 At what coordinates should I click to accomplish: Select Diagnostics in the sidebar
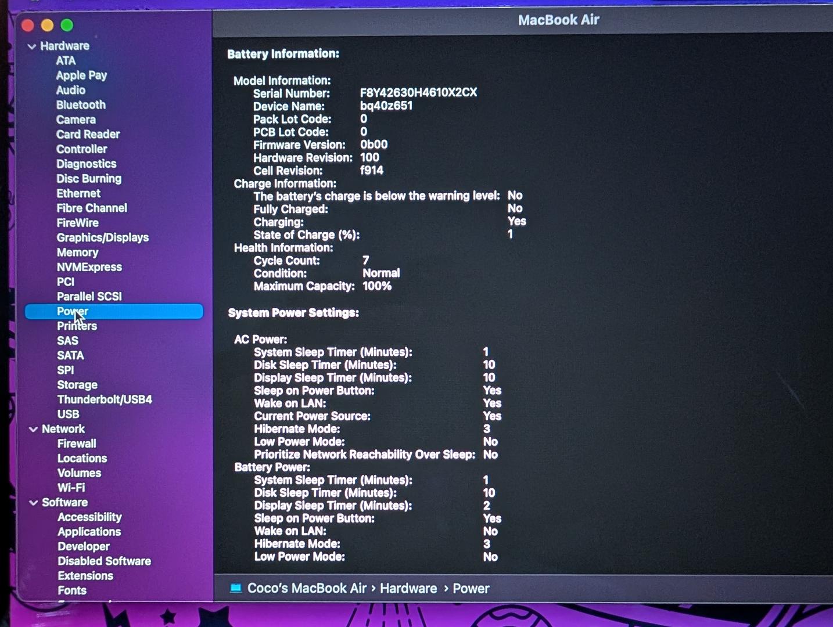pyautogui.click(x=87, y=164)
